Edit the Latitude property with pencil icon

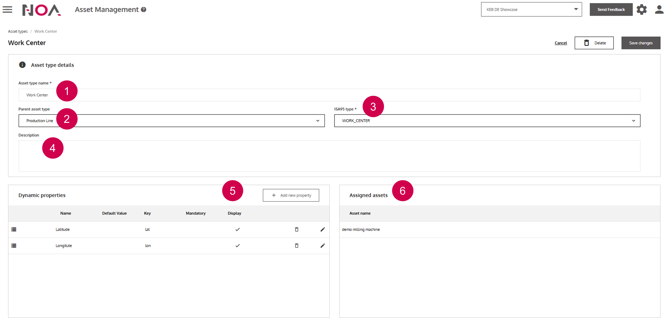pyautogui.click(x=322, y=230)
